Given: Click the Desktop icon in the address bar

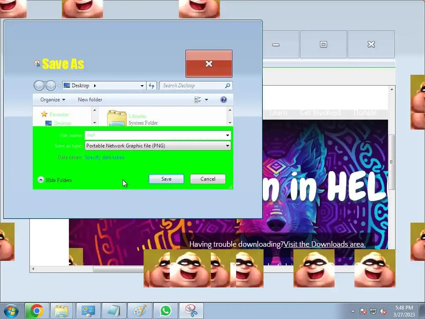Looking at the screenshot, I should coord(67,86).
